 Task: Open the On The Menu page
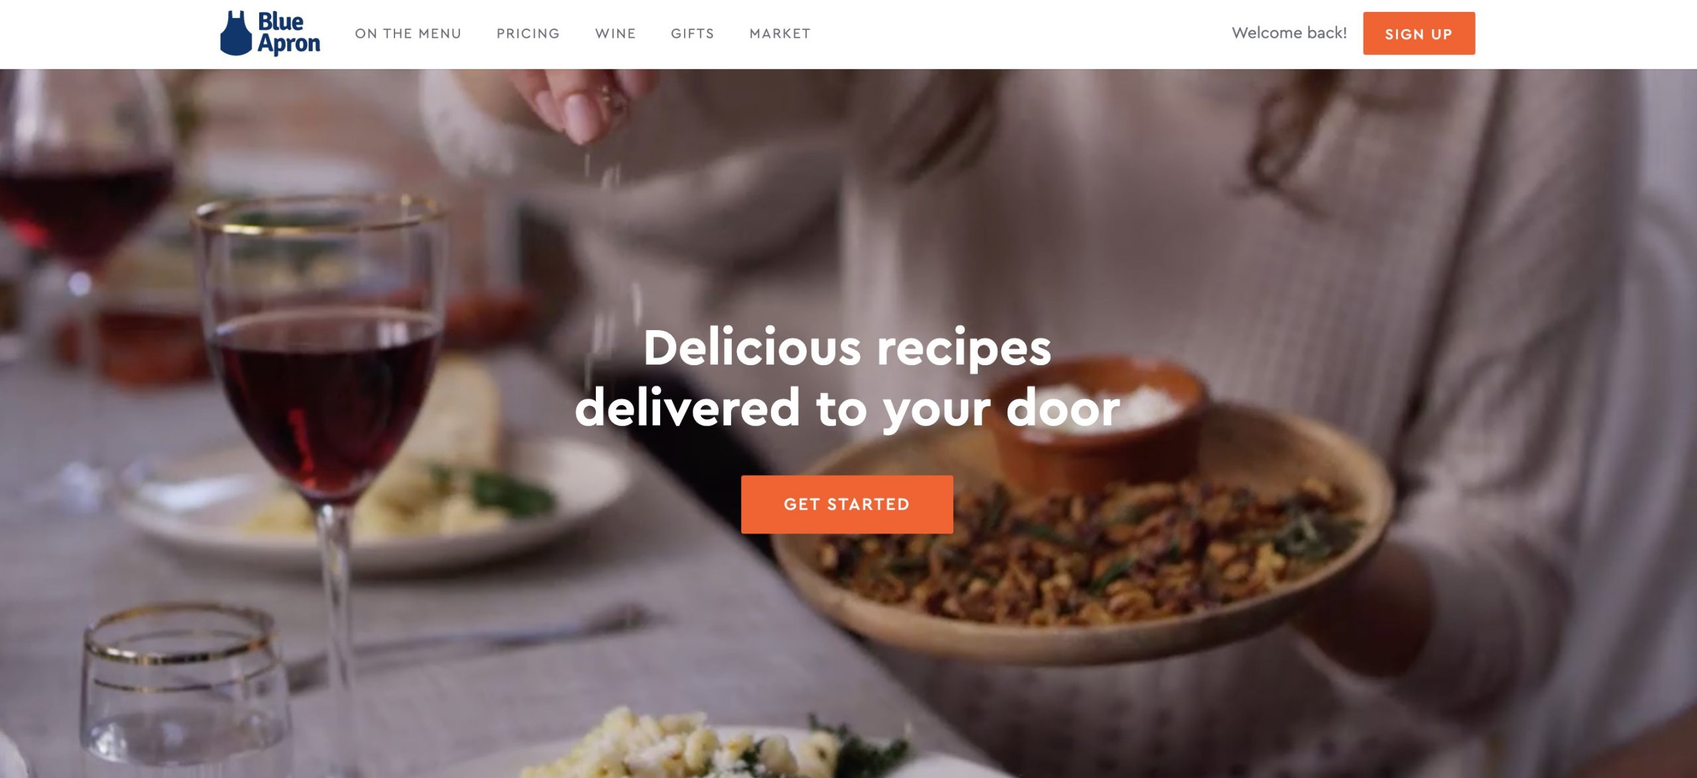408,34
